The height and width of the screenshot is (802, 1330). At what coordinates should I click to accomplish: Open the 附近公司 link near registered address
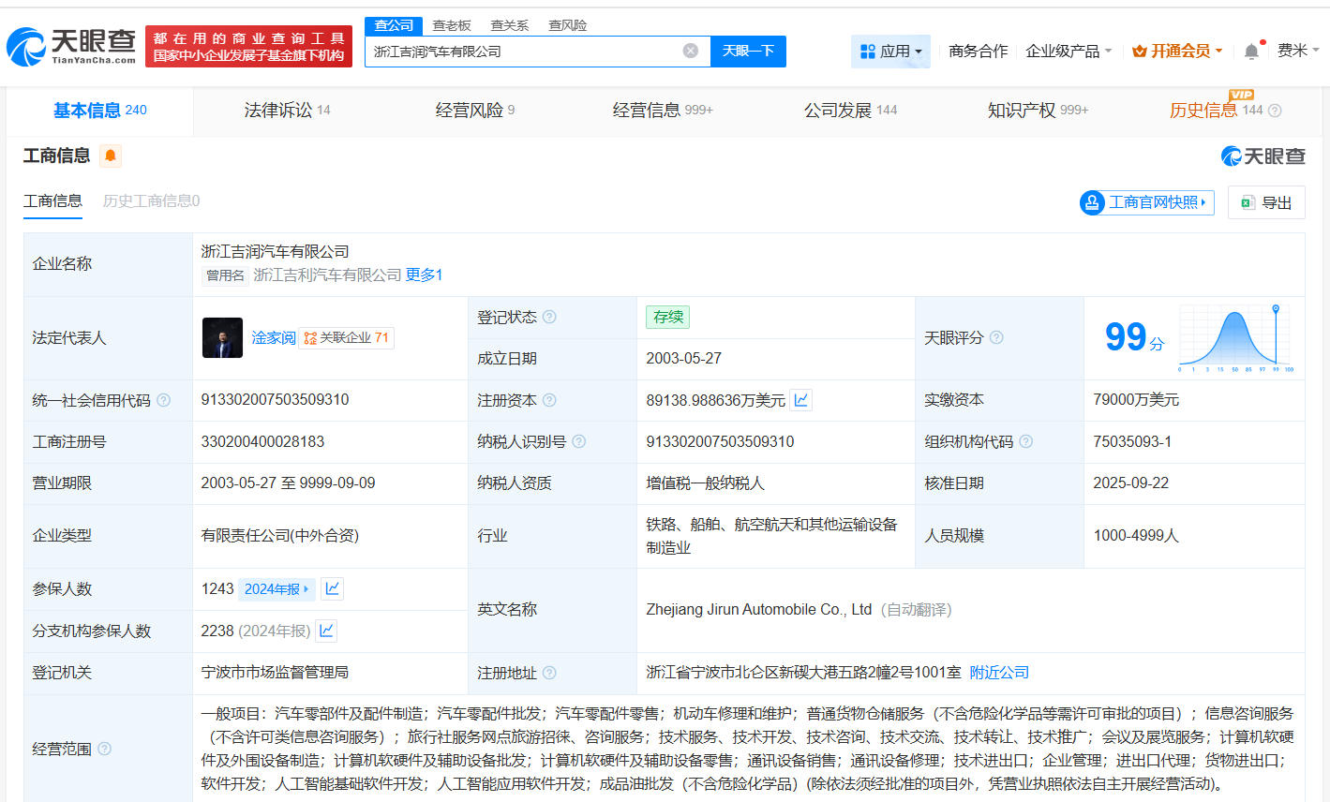point(998,672)
